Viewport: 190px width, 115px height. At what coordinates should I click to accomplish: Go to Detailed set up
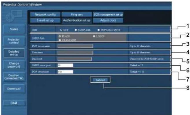click(14, 53)
